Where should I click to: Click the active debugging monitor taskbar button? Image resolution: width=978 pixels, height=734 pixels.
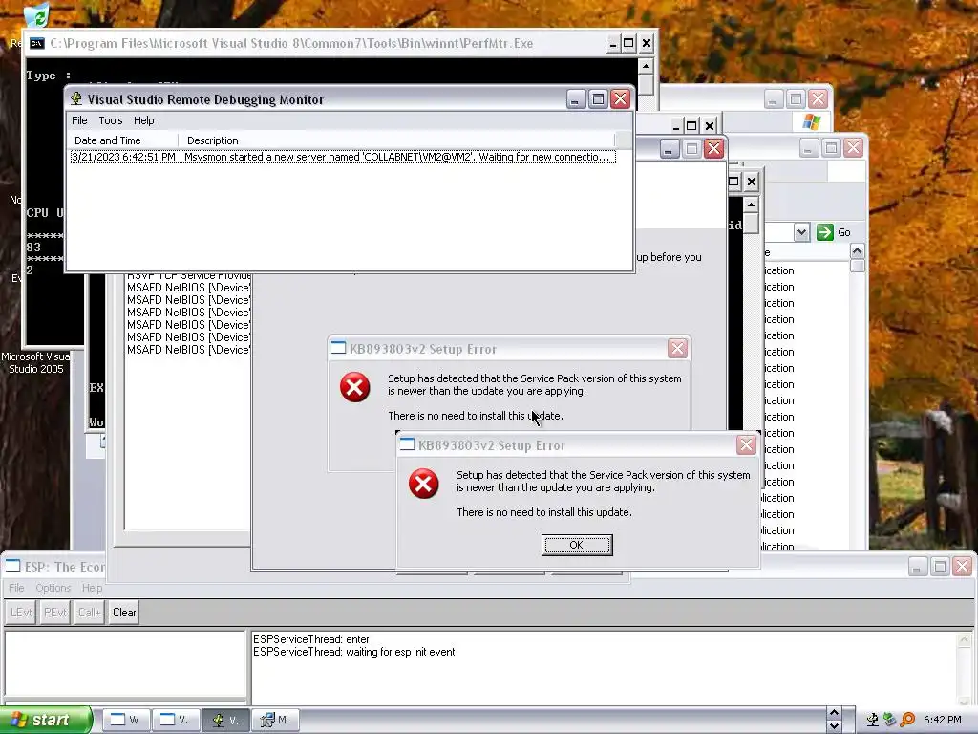pos(225,720)
